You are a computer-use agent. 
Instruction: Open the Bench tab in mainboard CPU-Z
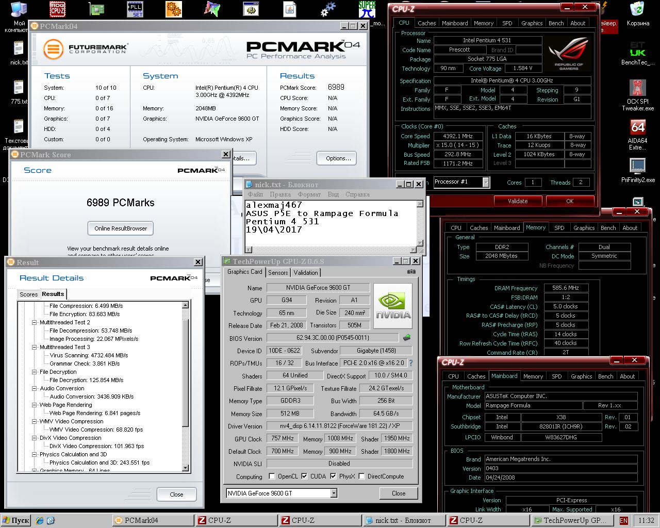click(x=605, y=376)
